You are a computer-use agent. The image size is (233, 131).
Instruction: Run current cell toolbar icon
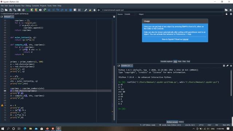(x=32, y=10)
